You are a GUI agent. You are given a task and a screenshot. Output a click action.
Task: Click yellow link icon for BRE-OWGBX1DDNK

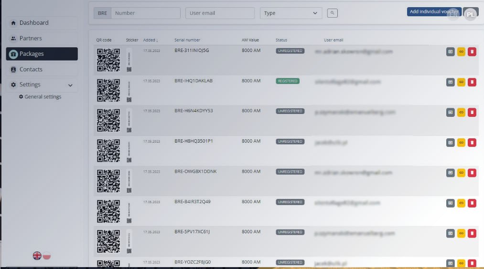click(x=461, y=173)
